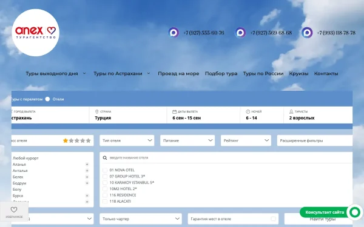The width and height of the screenshot is (364, 227).
Task: Click the clock icon next to Ночей
Action: coord(248,111)
